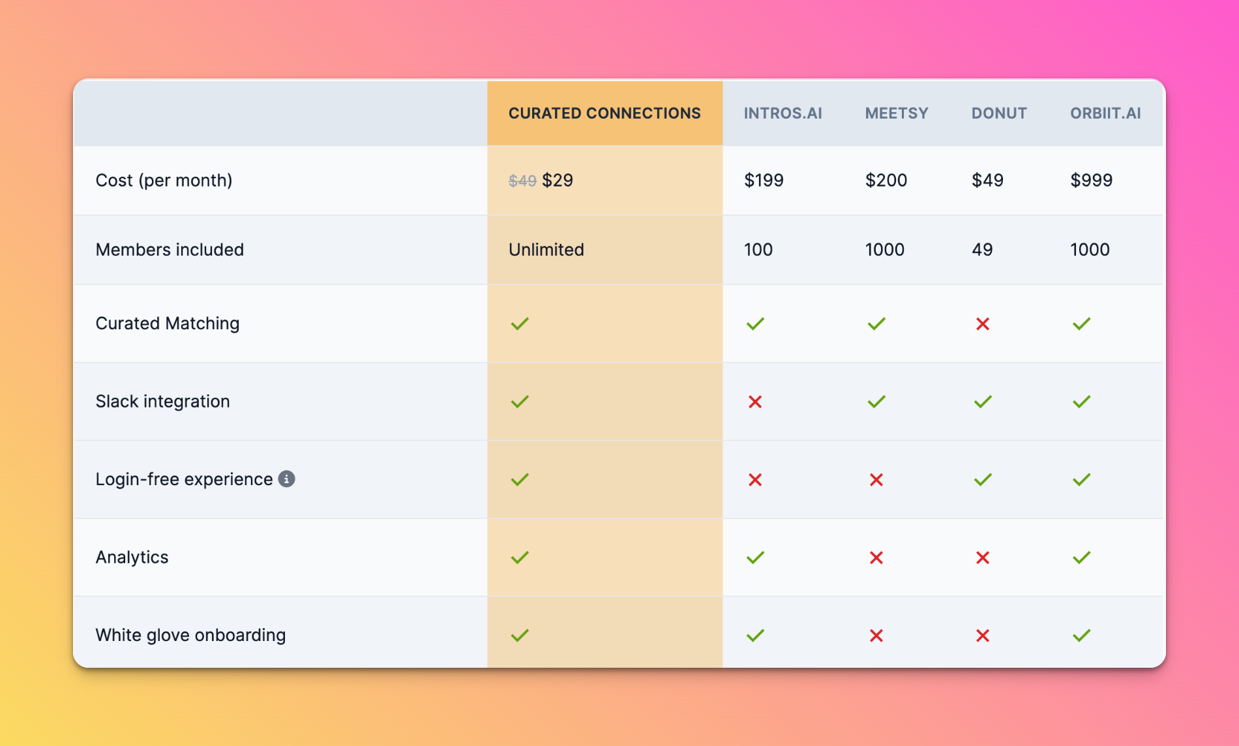Click the $199 Intros.ai cost
The width and height of the screenshot is (1239, 746).
764,180
